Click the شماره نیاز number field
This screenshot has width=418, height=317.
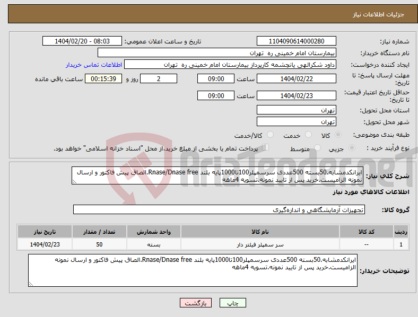click(297, 41)
